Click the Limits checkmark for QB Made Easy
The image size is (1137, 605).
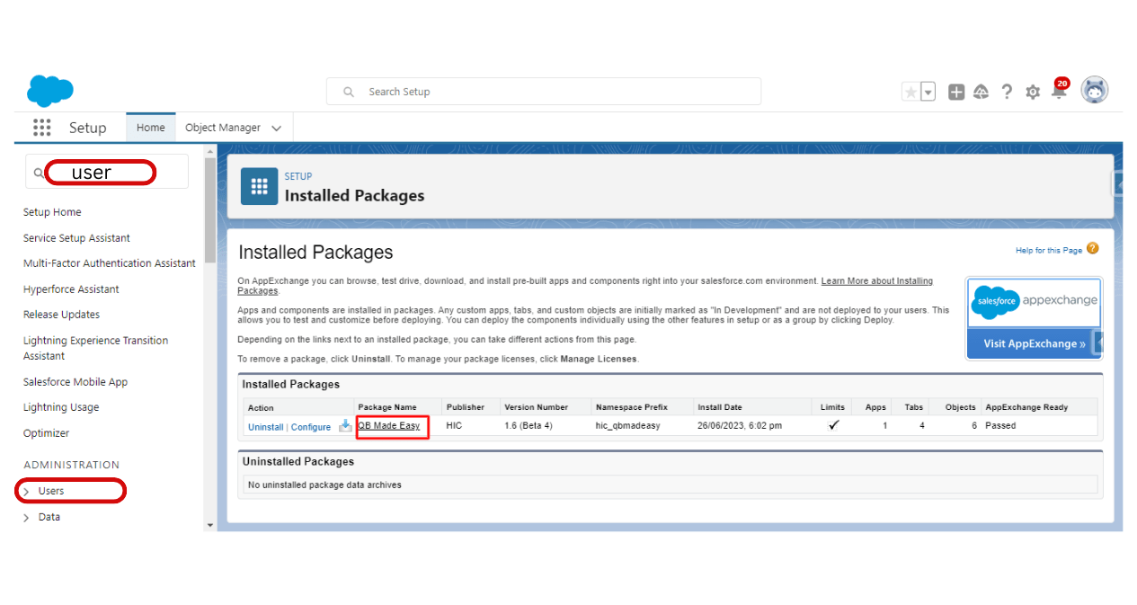833,425
